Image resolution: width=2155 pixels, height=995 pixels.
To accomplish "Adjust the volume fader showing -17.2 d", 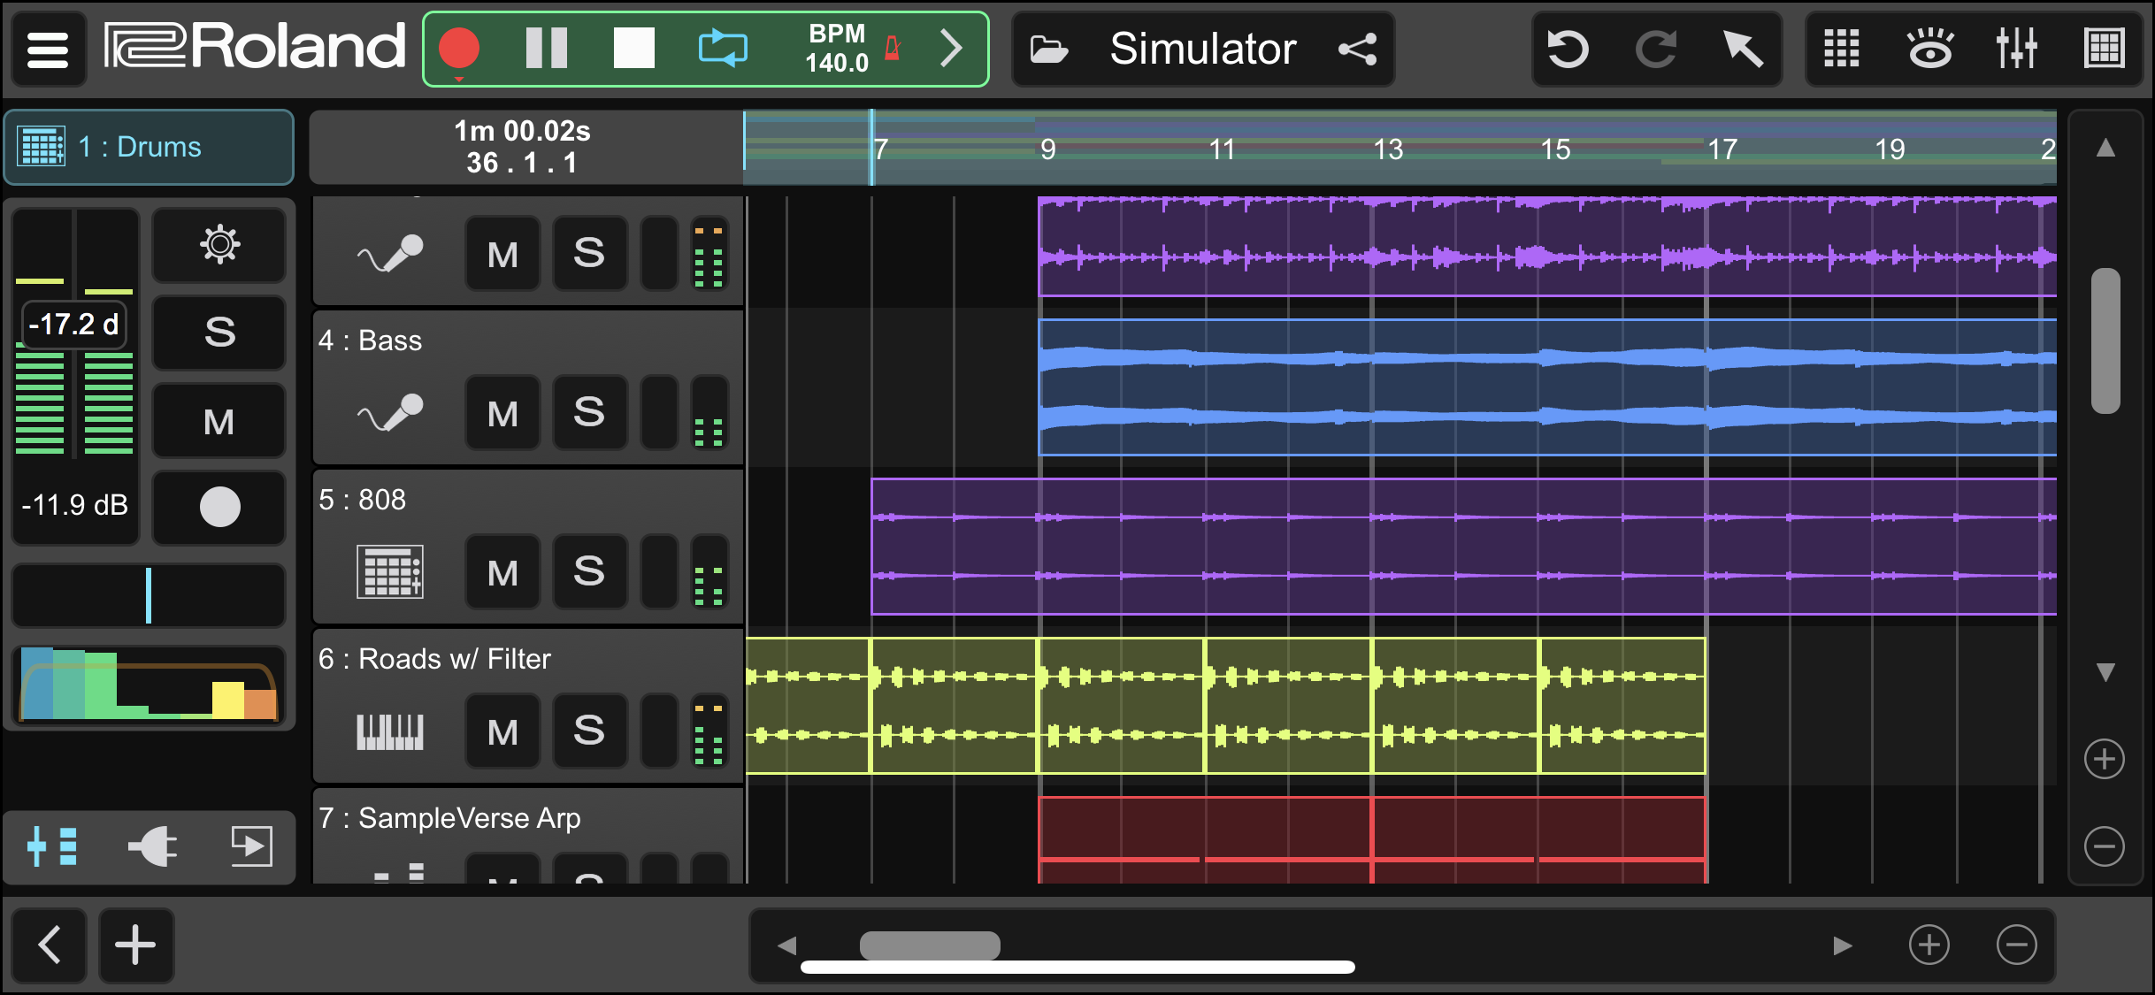I will coord(73,325).
